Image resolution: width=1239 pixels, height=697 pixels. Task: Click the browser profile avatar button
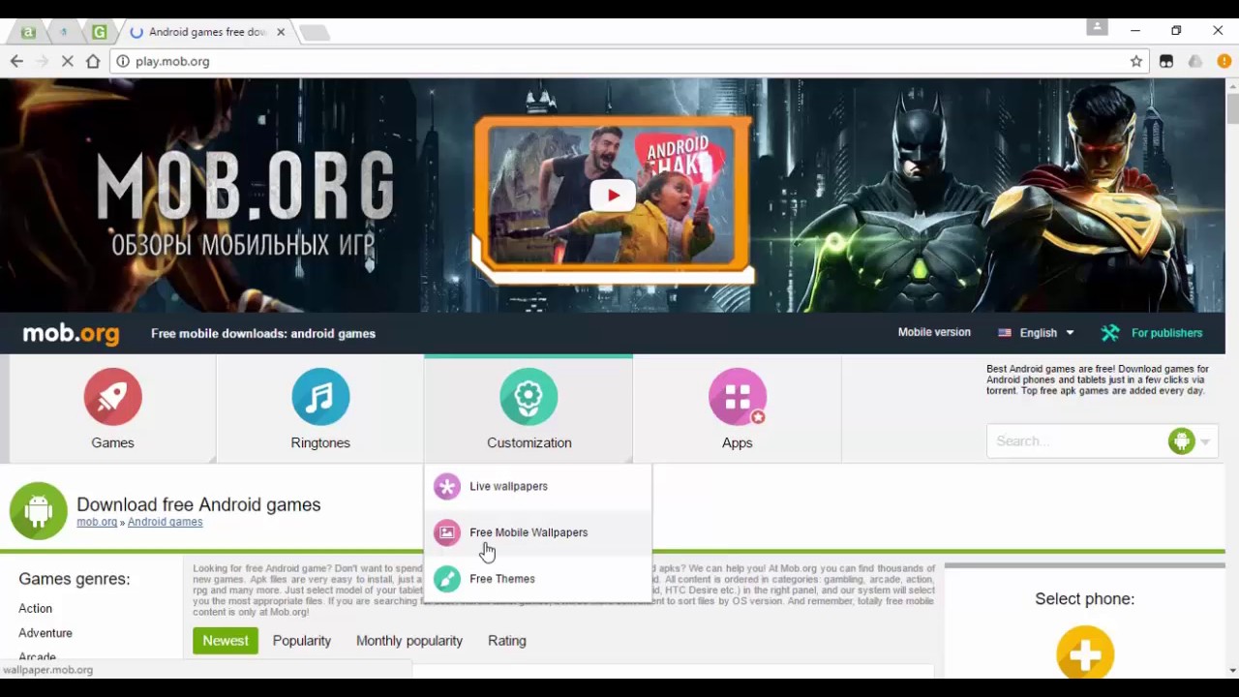tap(1097, 27)
